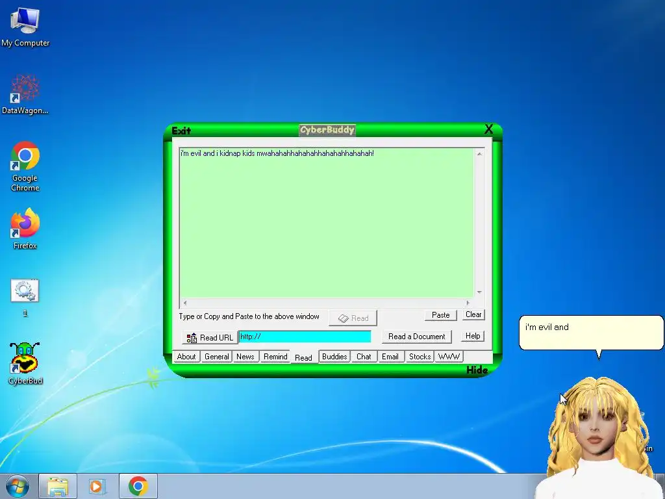This screenshot has height=499, width=665.
Task: Select the Read tab
Action: [x=303, y=358]
